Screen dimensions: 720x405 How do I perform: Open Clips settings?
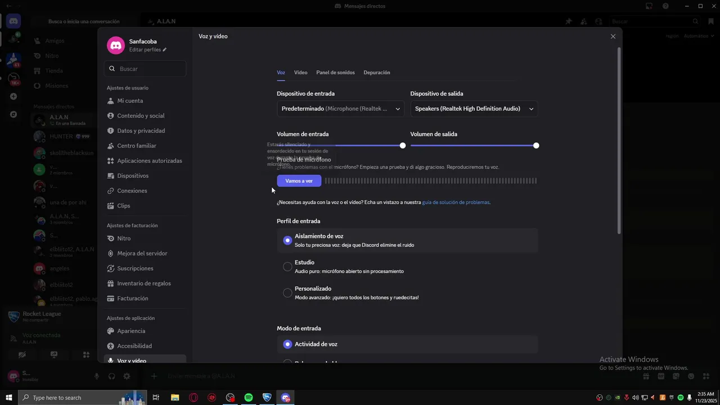click(145, 206)
